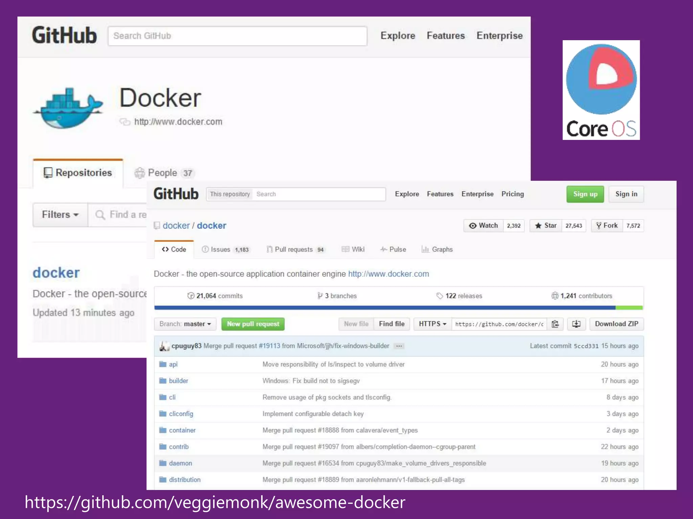Open http://www.docker.com link in repository description
This screenshot has height=519, width=693.
(388, 274)
